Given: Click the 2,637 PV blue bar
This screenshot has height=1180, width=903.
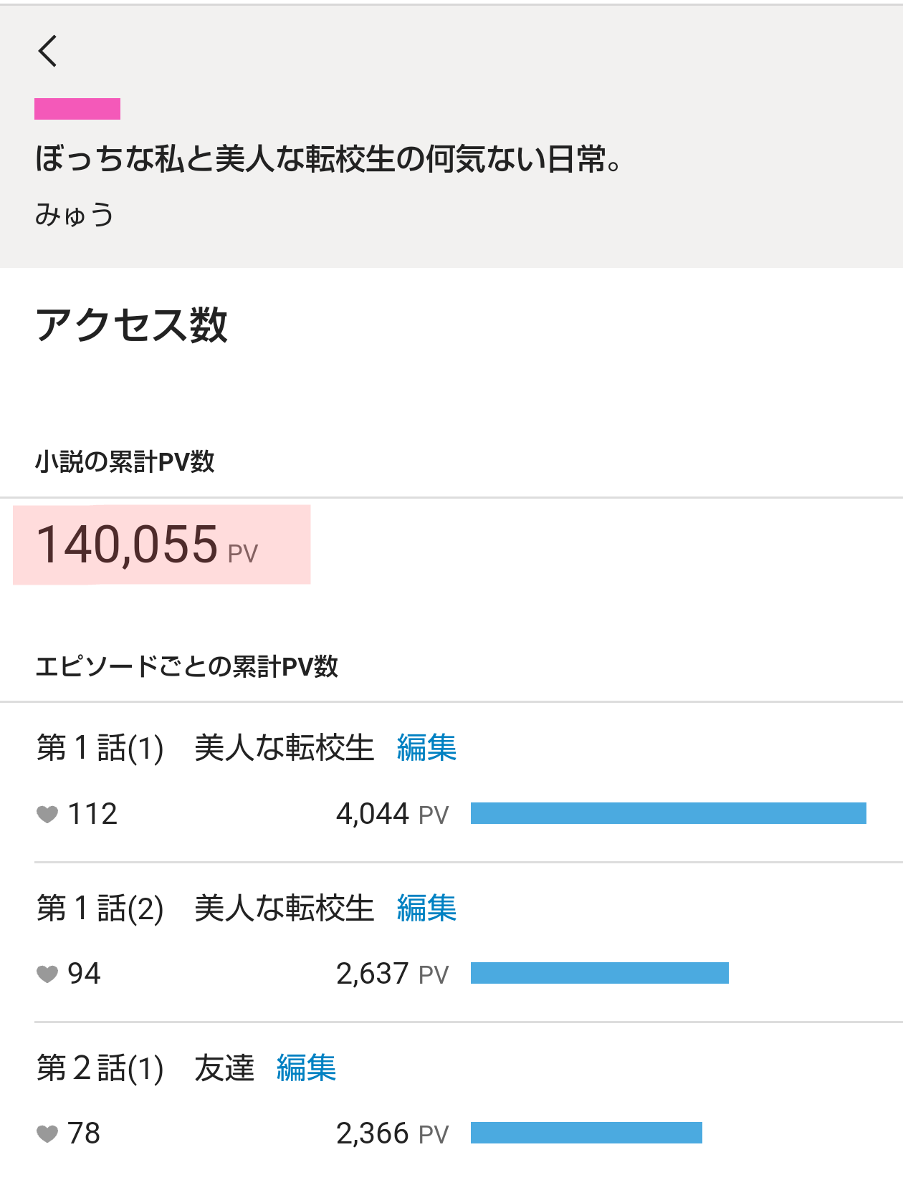Looking at the screenshot, I should tap(599, 974).
